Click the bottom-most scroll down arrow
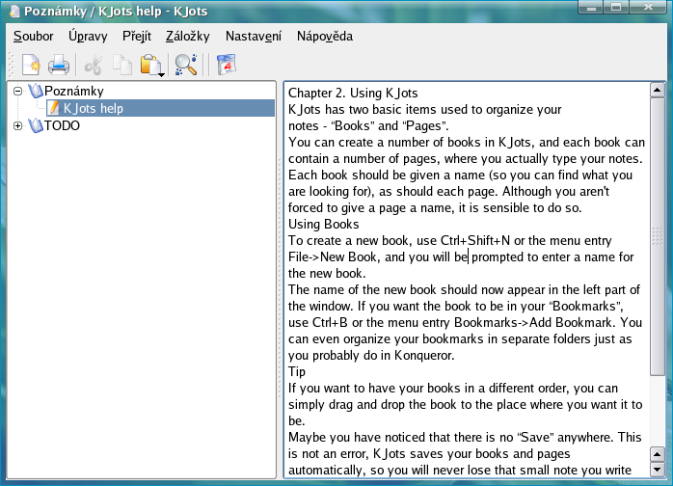 pyautogui.click(x=658, y=470)
